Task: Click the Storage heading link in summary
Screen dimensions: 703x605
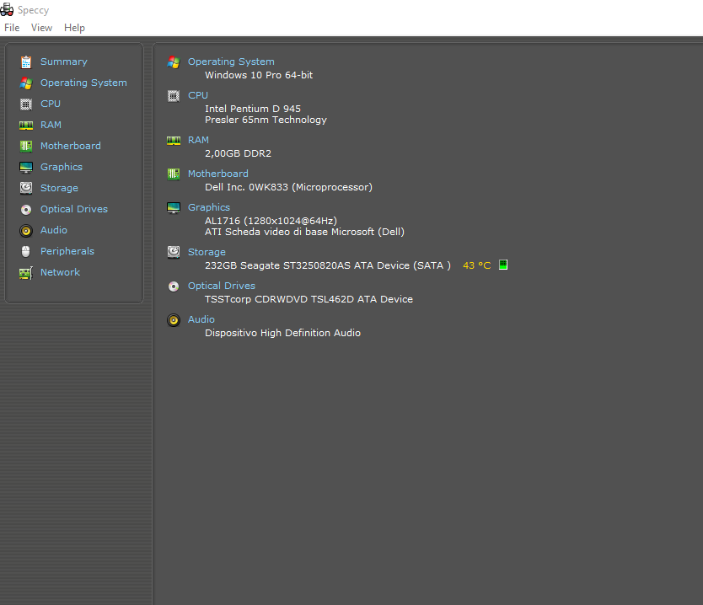Action: 207,252
